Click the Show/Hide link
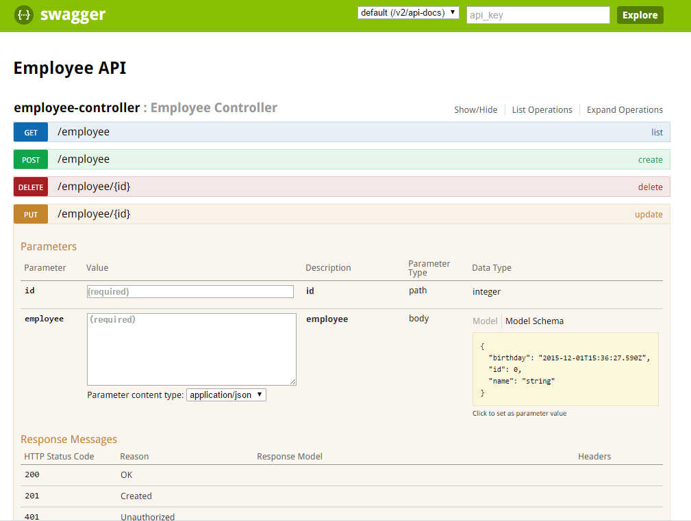The image size is (691, 521). pyautogui.click(x=475, y=110)
